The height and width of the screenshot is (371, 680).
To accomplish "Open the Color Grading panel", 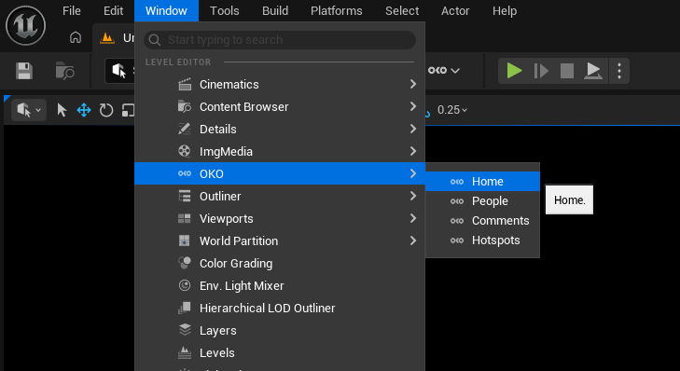I will pos(280,263).
